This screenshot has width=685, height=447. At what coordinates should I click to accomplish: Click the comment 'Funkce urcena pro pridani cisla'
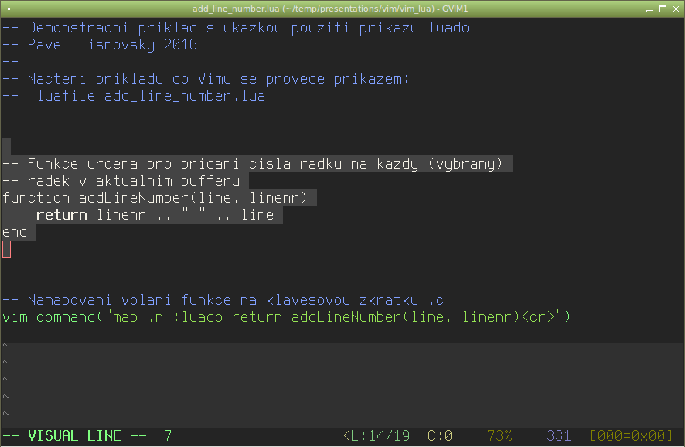(x=253, y=164)
